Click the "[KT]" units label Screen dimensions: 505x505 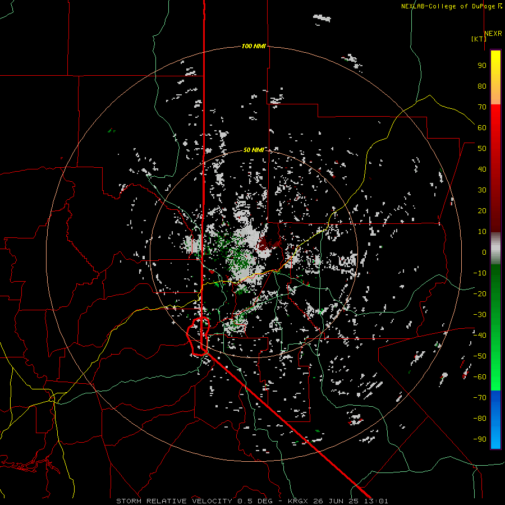pyautogui.click(x=479, y=39)
